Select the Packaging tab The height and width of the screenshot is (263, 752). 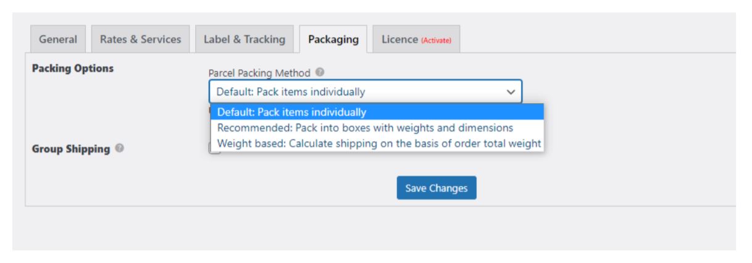333,39
